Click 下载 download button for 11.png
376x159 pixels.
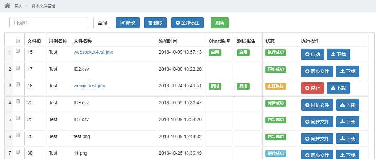tap(348, 154)
